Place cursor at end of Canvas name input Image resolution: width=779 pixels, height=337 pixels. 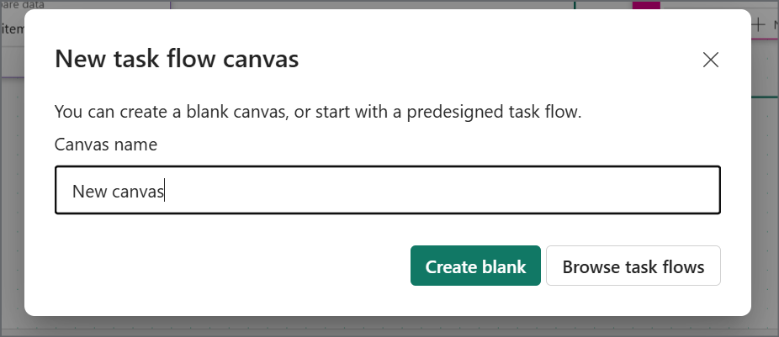(x=164, y=191)
